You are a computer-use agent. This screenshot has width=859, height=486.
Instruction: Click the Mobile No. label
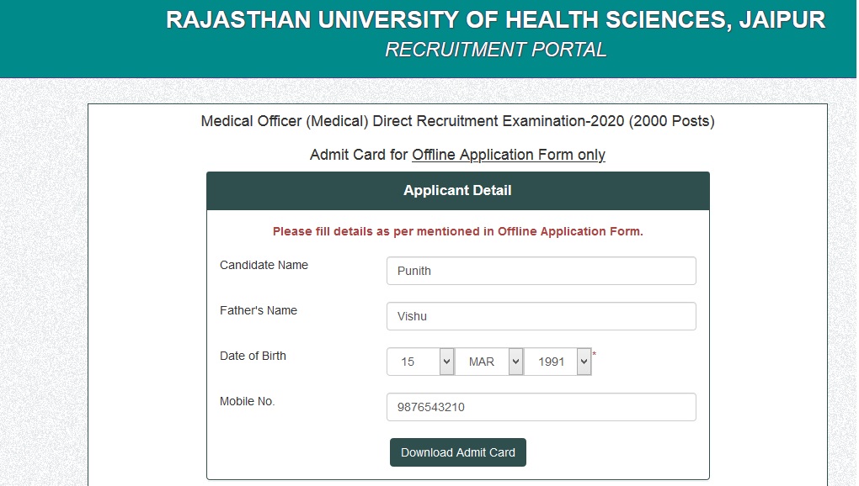(247, 401)
